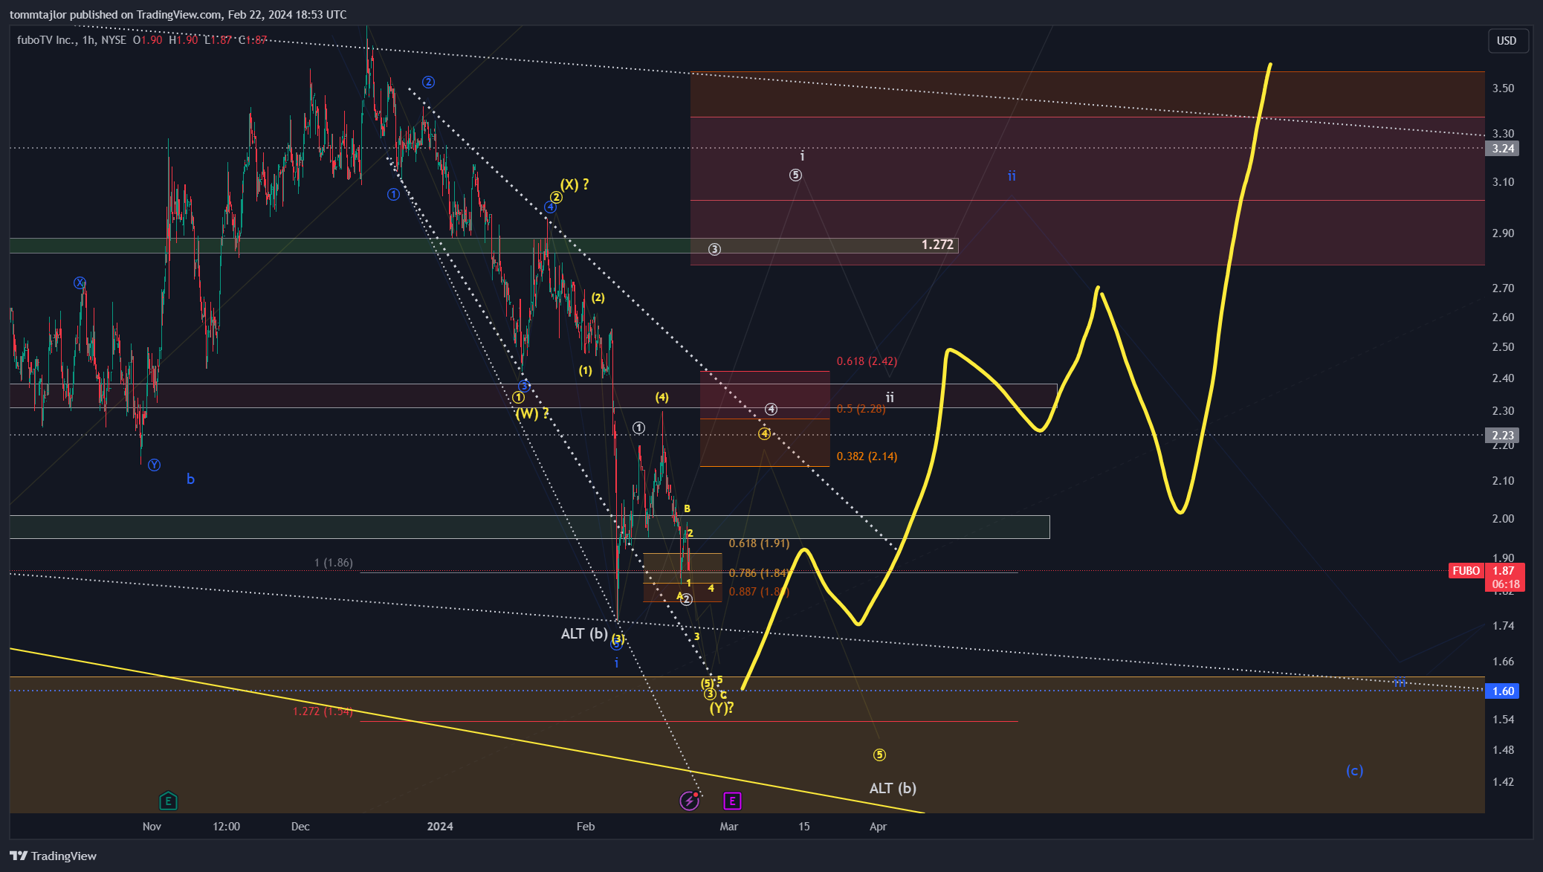Open the USD currency selector

pyautogui.click(x=1507, y=41)
